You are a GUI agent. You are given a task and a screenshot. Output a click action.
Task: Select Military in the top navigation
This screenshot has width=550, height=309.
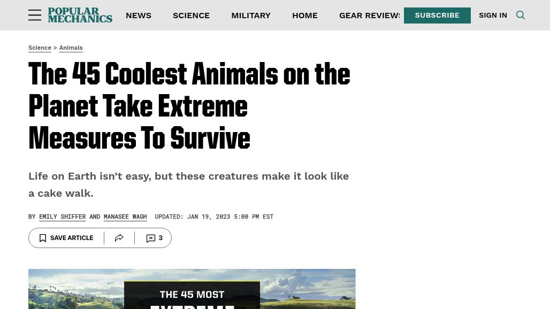(251, 16)
